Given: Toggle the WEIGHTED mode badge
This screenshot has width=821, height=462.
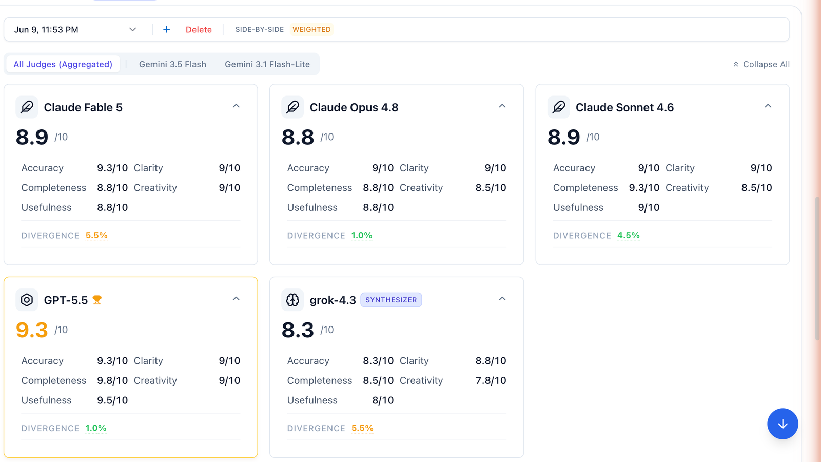Looking at the screenshot, I should click(311, 30).
